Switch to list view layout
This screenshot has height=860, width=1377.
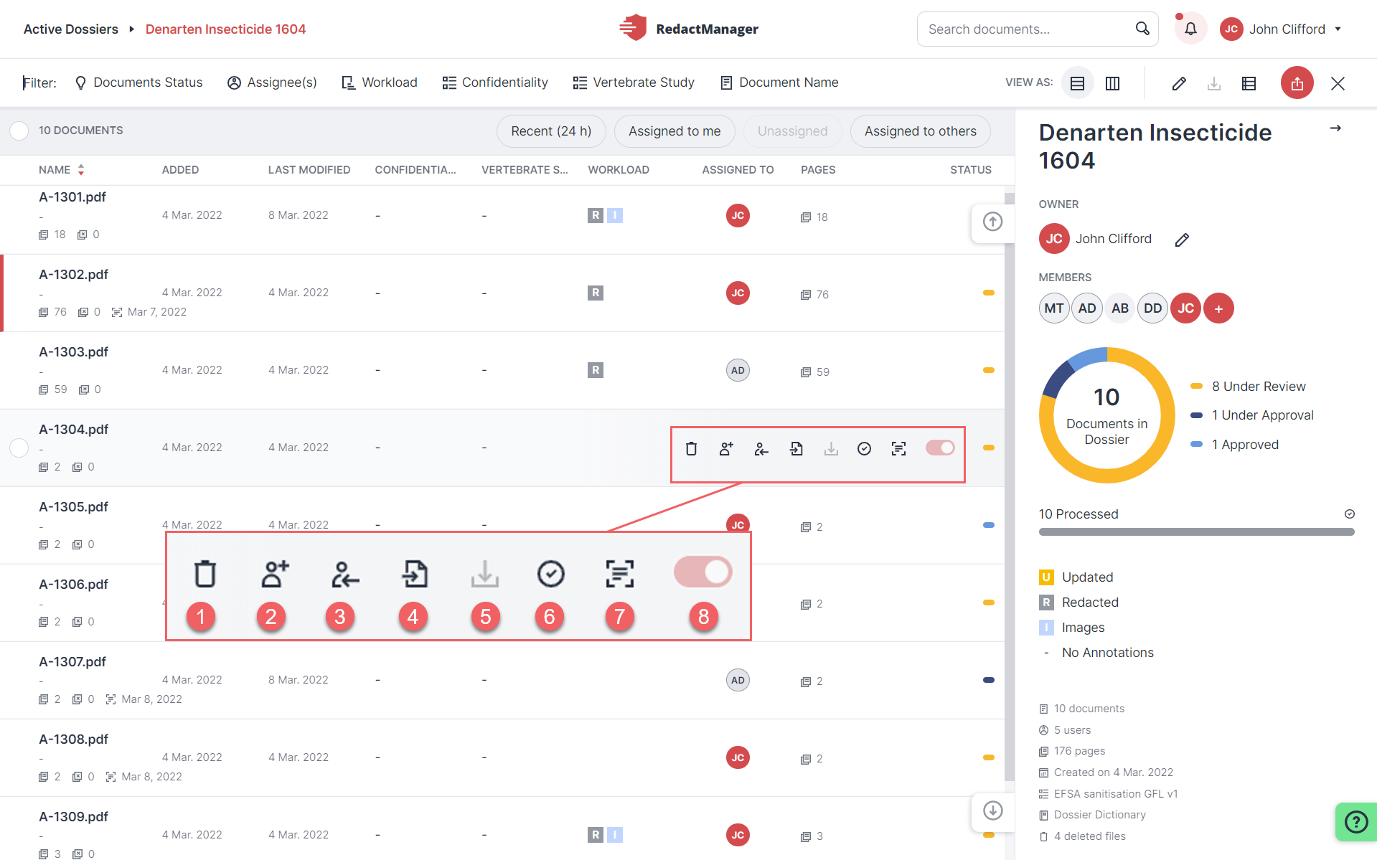1077,83
